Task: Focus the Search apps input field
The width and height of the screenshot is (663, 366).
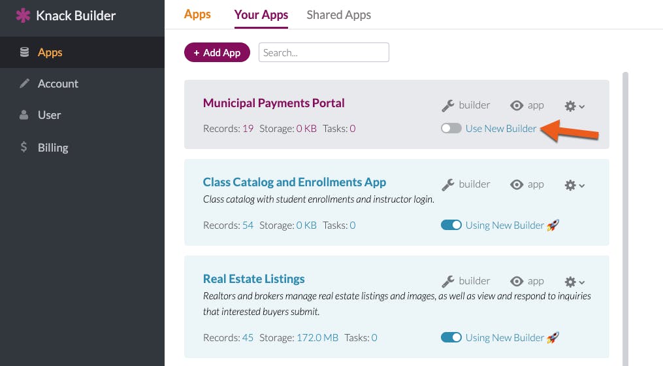Action: (x=324, y=52)
